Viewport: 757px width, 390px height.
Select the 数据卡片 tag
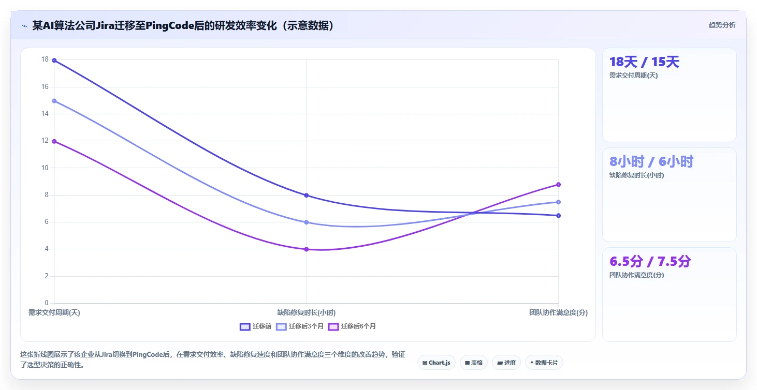click(544, 363)
